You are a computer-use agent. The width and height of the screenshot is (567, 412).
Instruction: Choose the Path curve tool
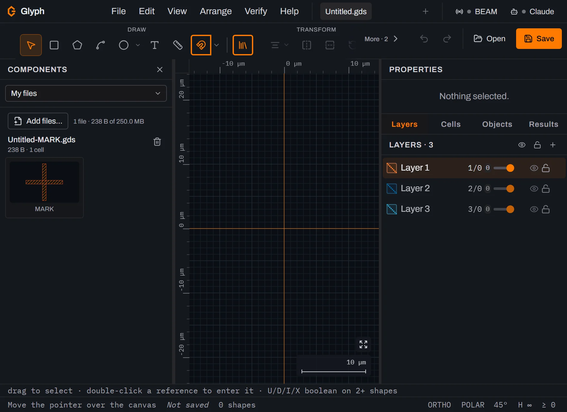click(101, 45)
